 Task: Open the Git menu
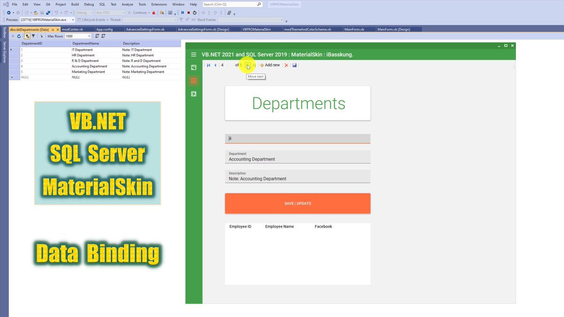48,4
